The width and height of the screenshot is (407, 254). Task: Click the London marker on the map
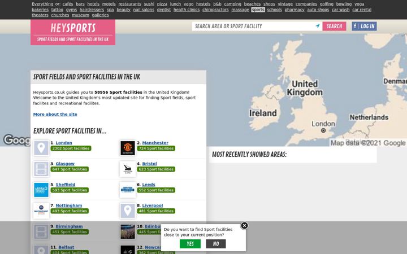323,130
